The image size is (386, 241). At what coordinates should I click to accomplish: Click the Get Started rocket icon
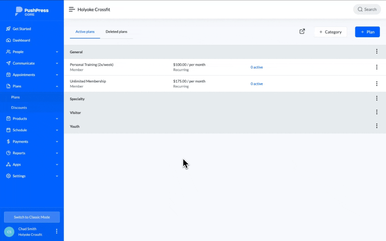click(x=8, y=29)
